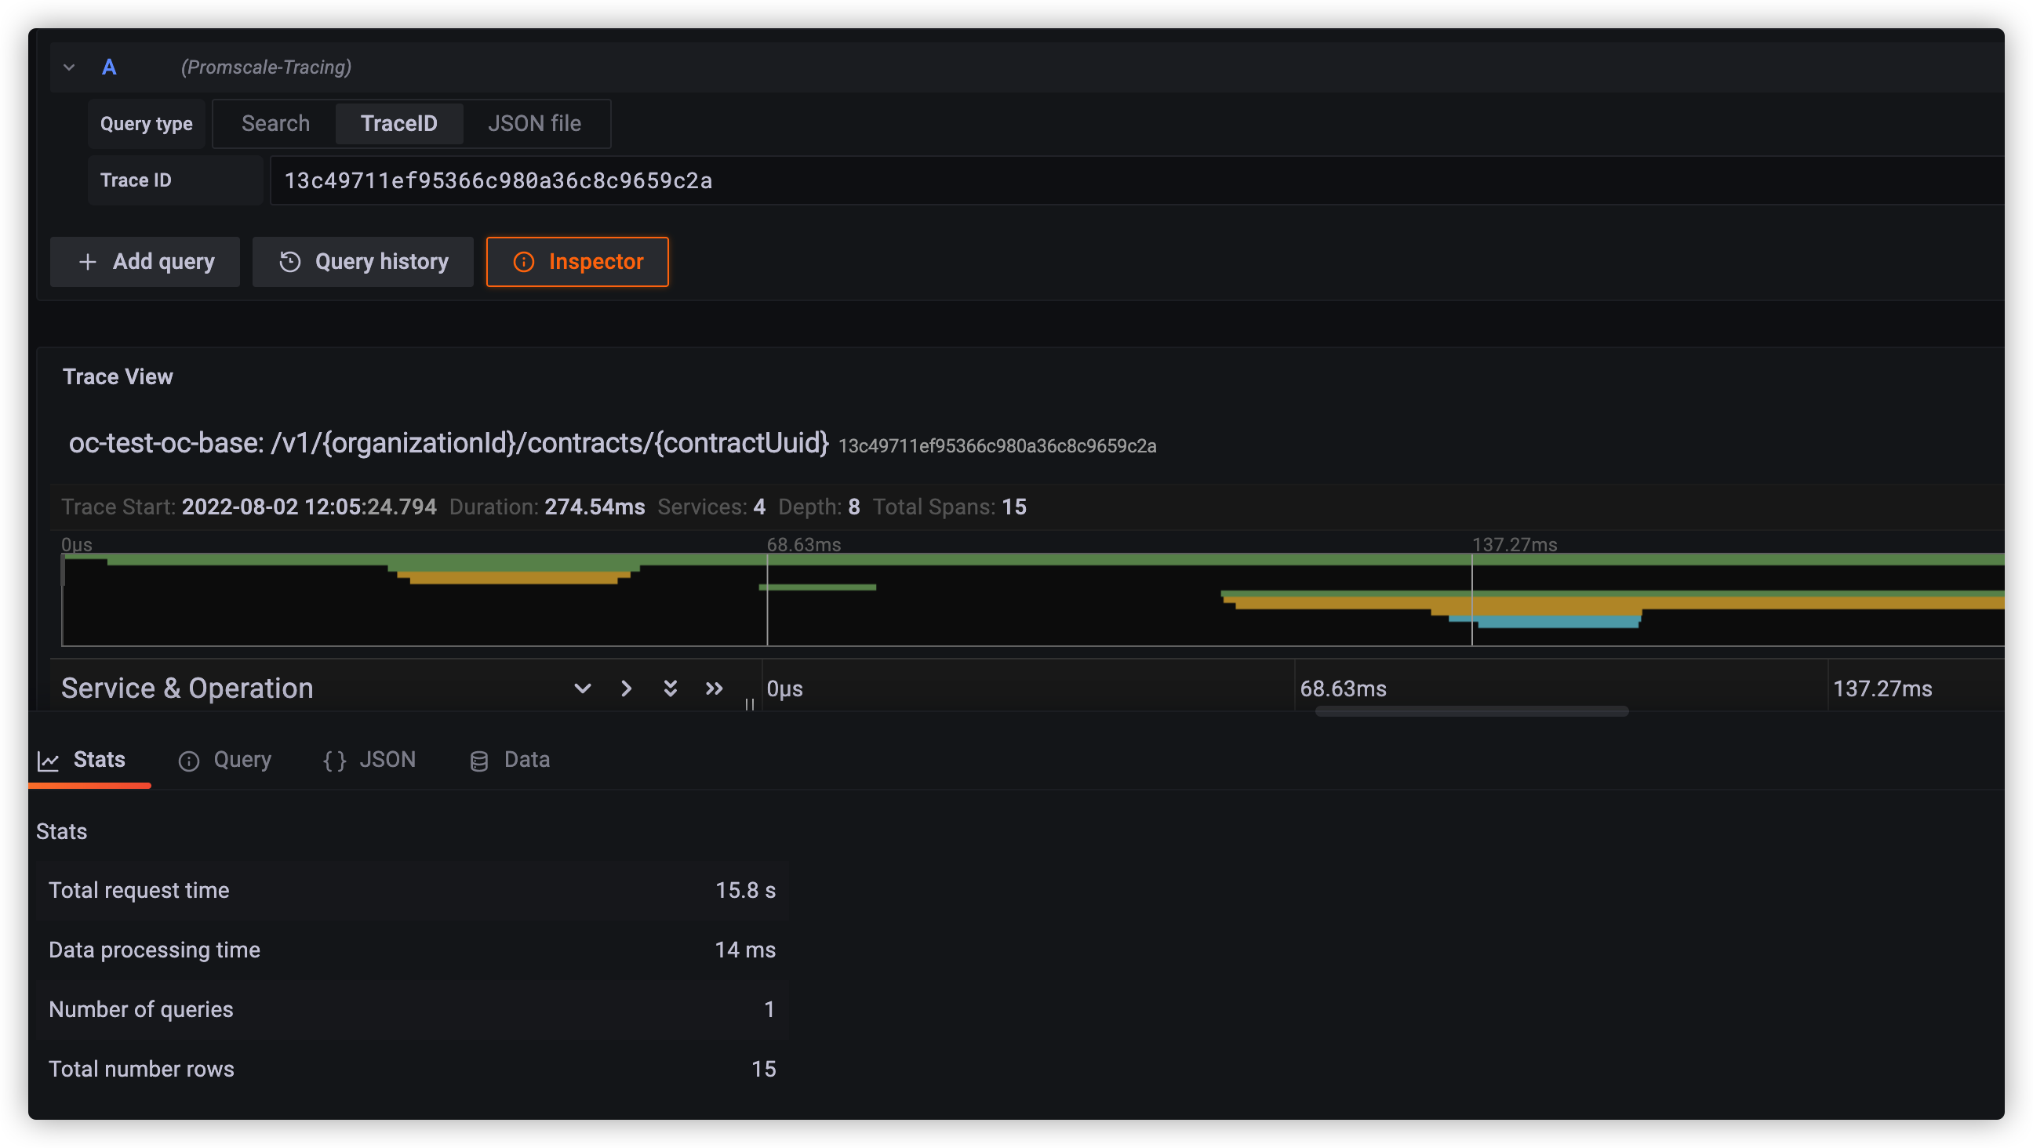Expand all spans using double-right chevron
2033x1148 pixels.
[x=715, y=688]
